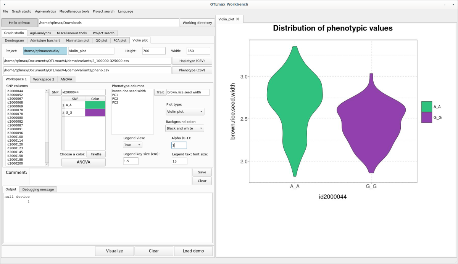Browse for Haplotype (CSV) file
Viewport: 458px width, 264px height.
[192, 61]
